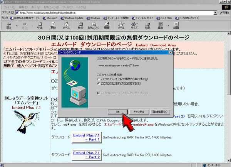The height and width of the screenshot is (167, 231).
Task: Open the Search (検索) toolbar icon
Action: point(80,25)
